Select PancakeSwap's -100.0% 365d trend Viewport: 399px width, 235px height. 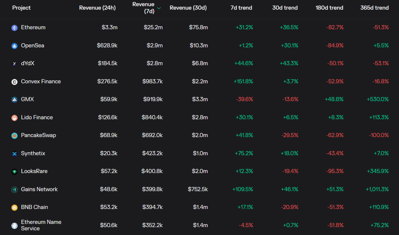pos(379,135)
